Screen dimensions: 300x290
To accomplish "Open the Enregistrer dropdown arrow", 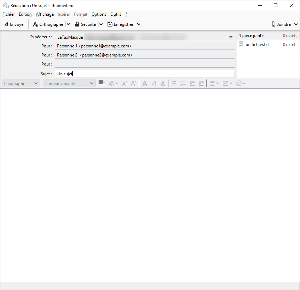I will 139,24.
